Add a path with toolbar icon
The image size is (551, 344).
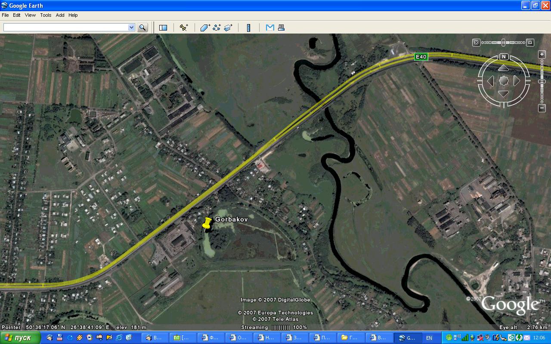[217, 28]
